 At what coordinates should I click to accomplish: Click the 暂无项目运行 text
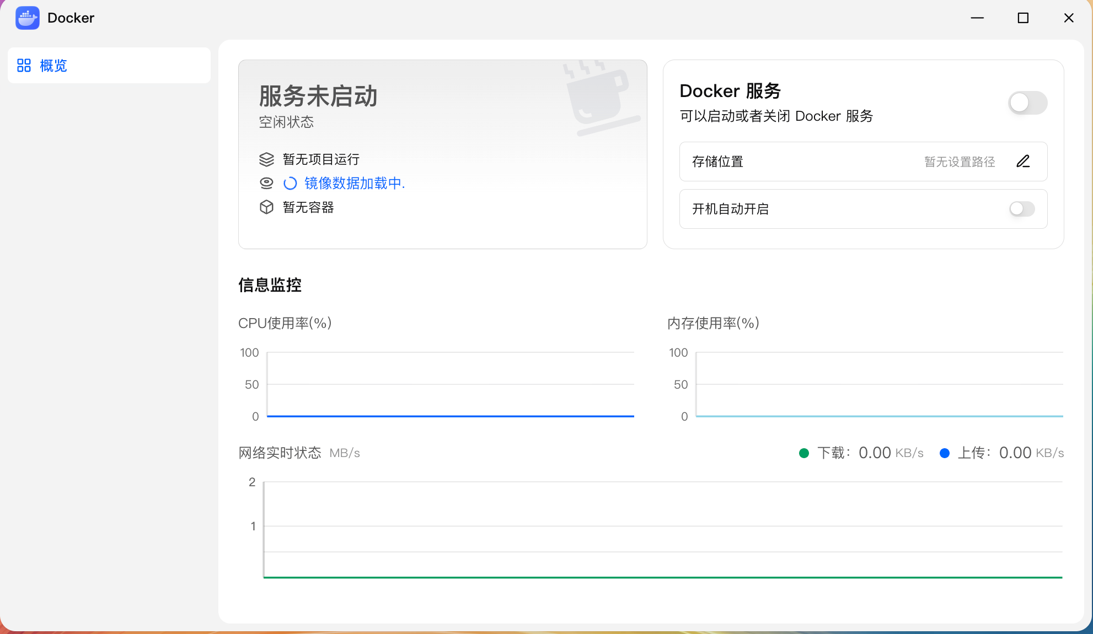[x=321, y=159]
